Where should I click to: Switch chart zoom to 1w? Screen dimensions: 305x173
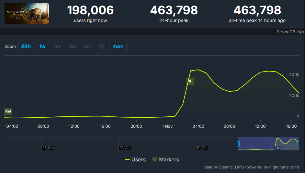42,47
